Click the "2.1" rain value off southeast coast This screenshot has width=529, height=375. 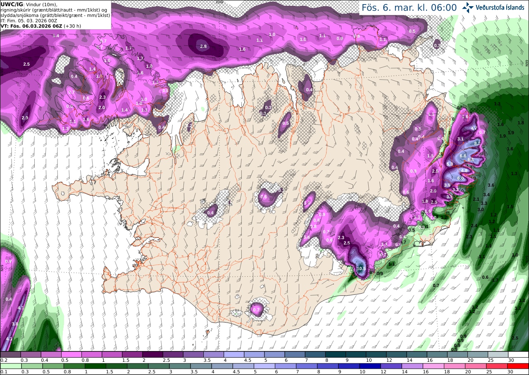(x=476, y=199)
